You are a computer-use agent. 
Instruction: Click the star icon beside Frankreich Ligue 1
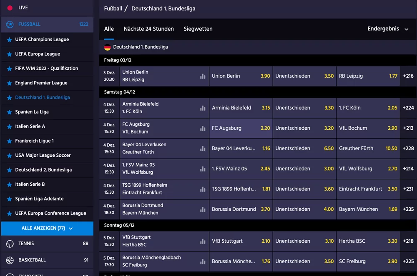tap(9, 141)
